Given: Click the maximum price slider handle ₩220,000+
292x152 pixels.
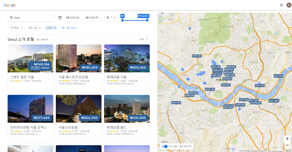Looking at the screenshot, I should click(x=147, y=20).
